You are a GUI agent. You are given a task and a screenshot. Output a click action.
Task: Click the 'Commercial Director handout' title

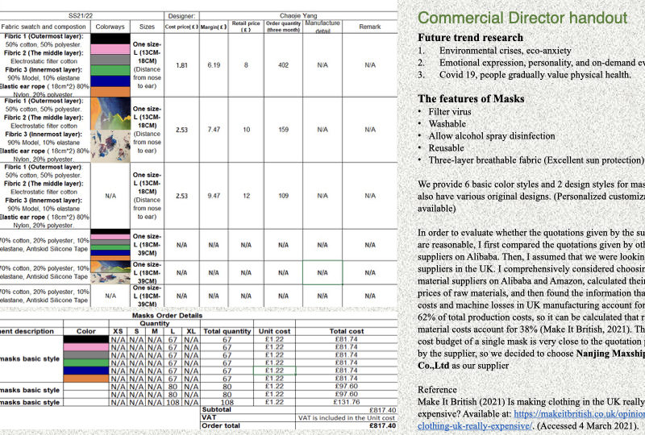522,18
